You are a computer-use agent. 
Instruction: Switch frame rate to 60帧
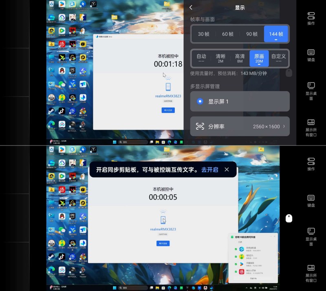(228, 34)
